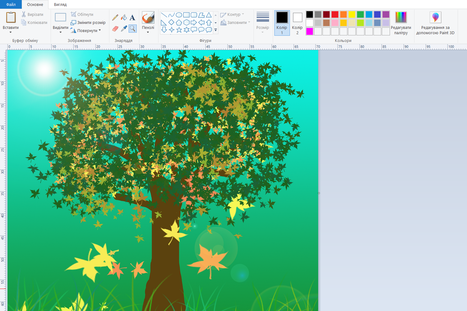Pick the red color swatch

click(x=335, y=15)
